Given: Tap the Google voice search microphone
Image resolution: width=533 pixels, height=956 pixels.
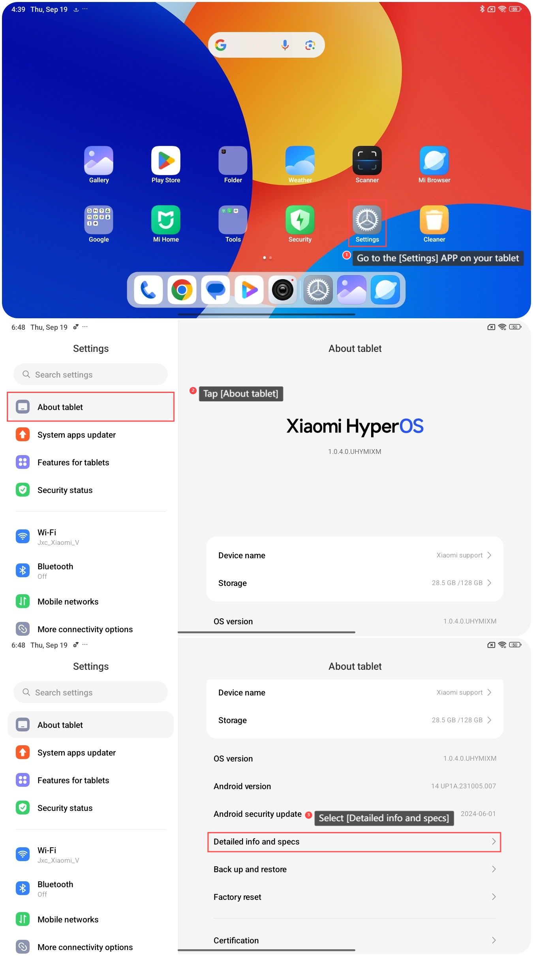Looking at the screenshot, I should tap(285, 45).
